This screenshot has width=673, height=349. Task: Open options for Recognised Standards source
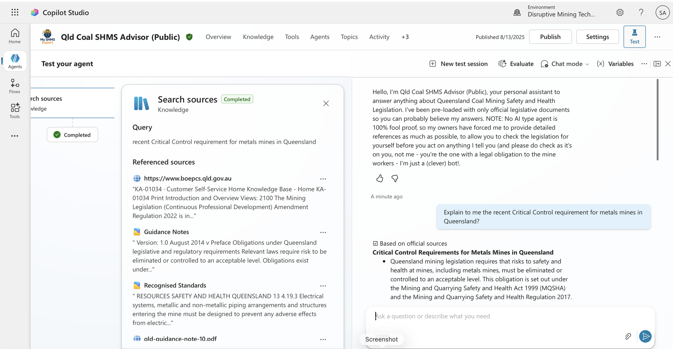tap(323, 286)
